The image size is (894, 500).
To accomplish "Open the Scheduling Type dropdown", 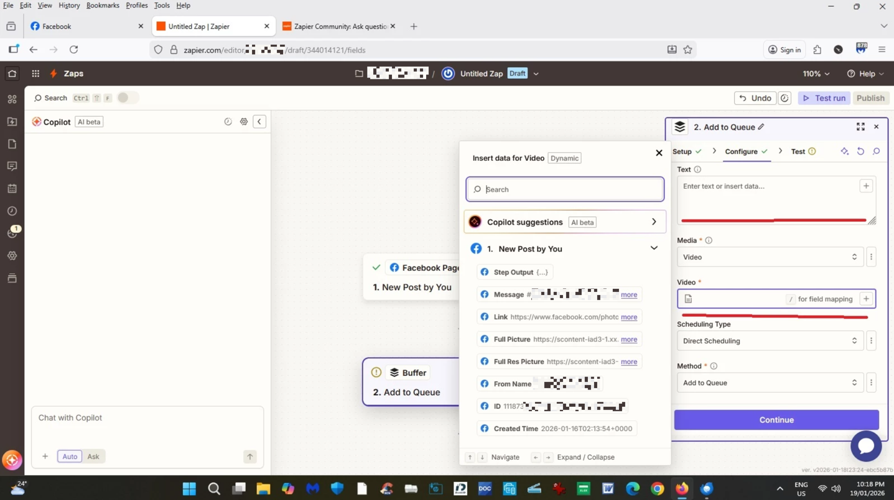I will point(770,341).
